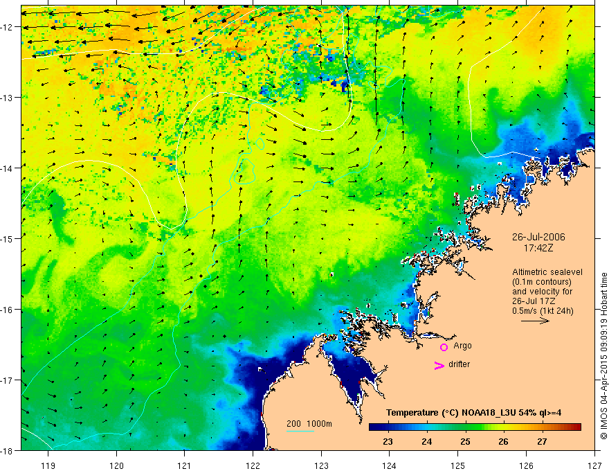609x471 pixels.
Task: Click the longitude axis label '120'
Action: pos(116,466)
